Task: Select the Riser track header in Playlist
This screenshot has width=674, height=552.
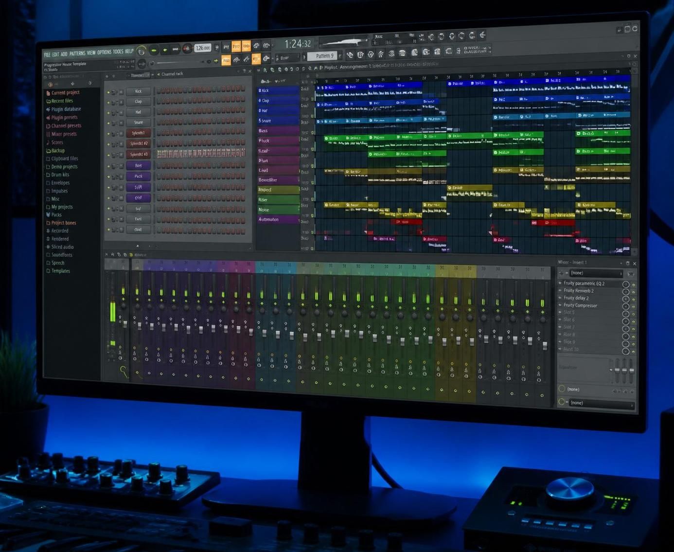Action: click(x=278, y=199)
